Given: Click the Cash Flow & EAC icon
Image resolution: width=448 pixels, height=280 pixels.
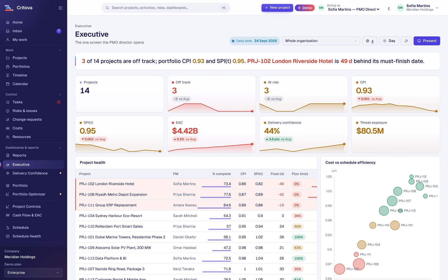Looking at the screenshot, I should [8, 215].
